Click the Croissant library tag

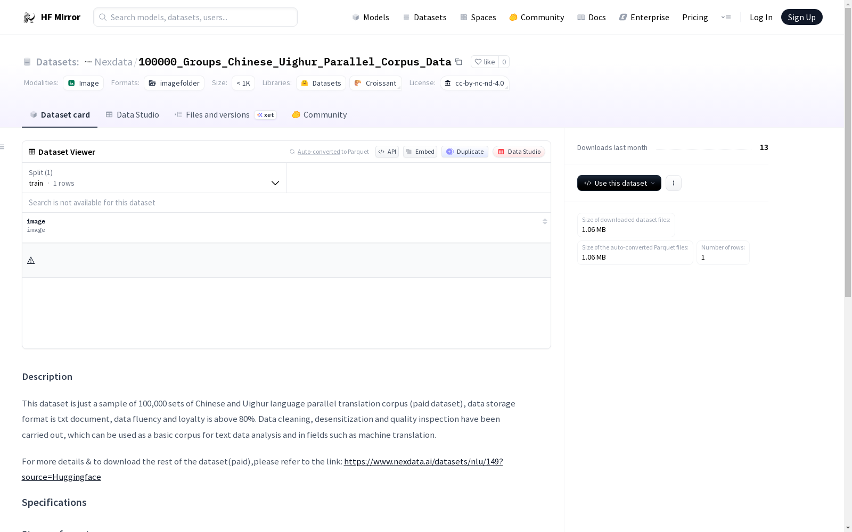(x=375, y=83)
